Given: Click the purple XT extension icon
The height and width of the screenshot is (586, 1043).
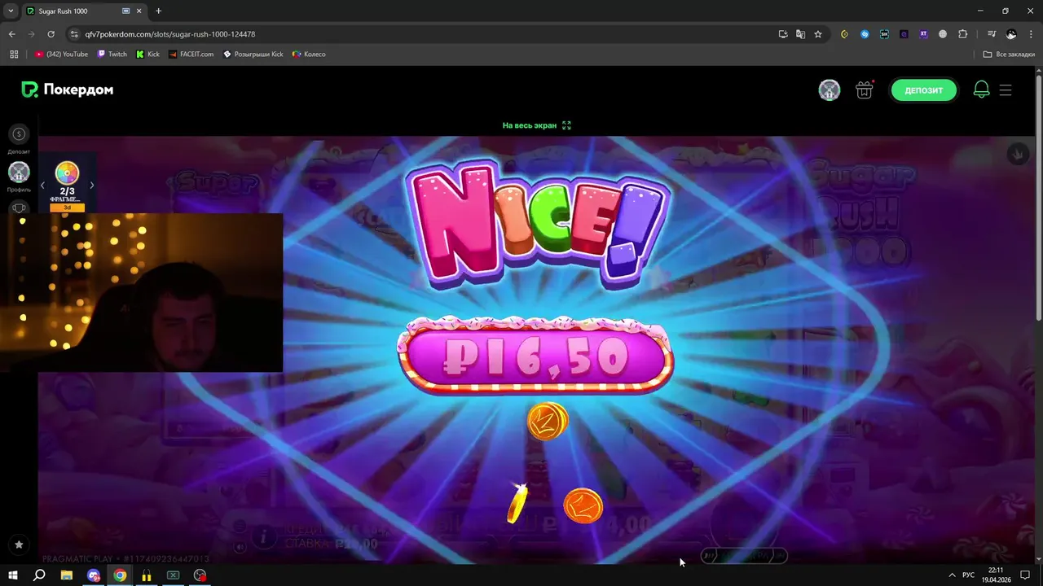Looking at the screenshot, I should [923, 34].
